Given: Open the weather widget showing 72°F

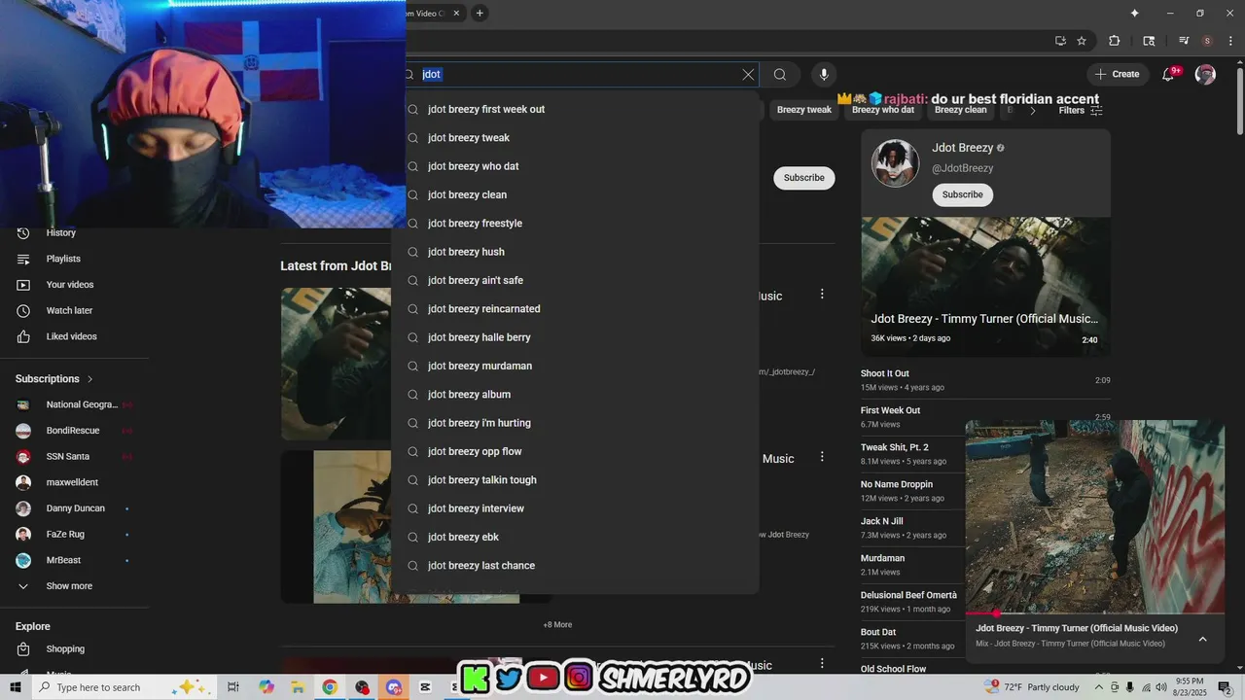Looking at the screenshot, I should (x=1033, y=687).
